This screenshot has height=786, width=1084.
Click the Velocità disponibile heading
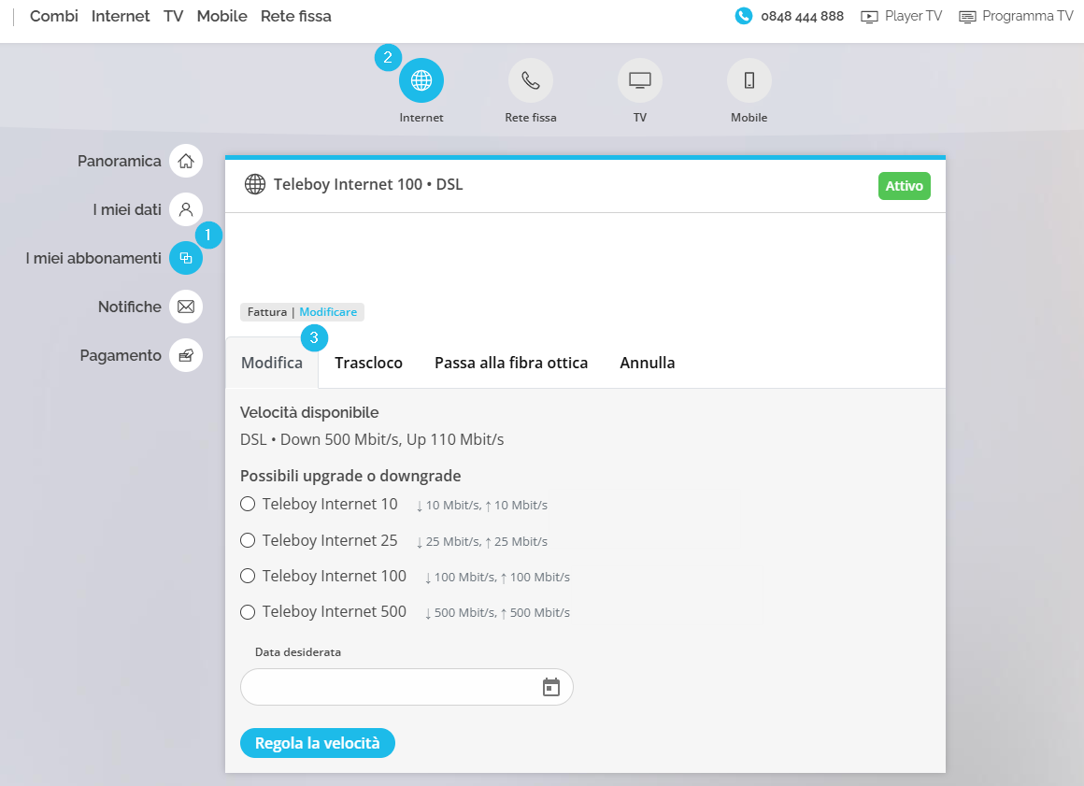click(x=309, y=413)
